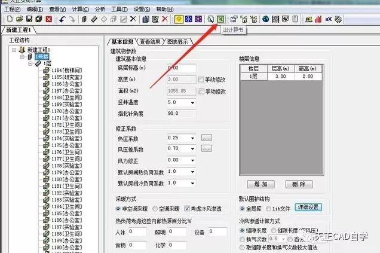Click the ... button beside 风压差系数
The image size is (380, 253).
207,148
